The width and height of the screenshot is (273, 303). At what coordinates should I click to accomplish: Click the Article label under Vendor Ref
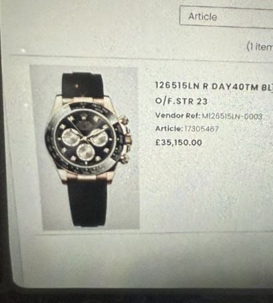pyautogui.click(x=168, y=129)
